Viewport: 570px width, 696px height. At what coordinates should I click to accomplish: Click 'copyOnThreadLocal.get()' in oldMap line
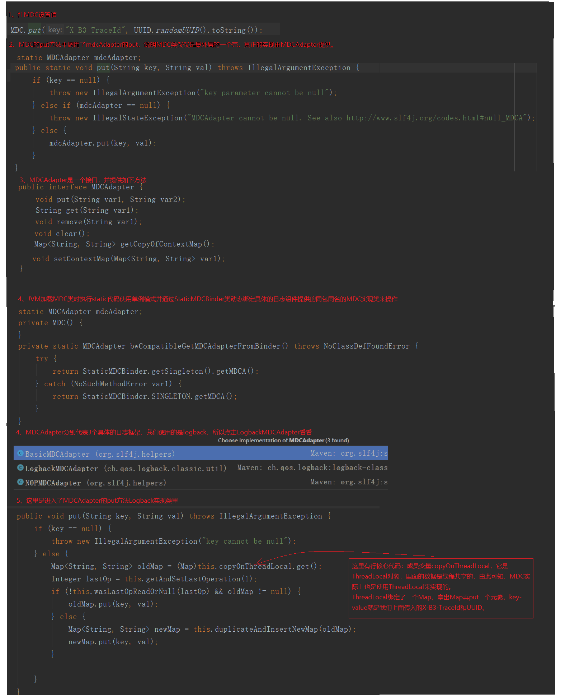268,566
